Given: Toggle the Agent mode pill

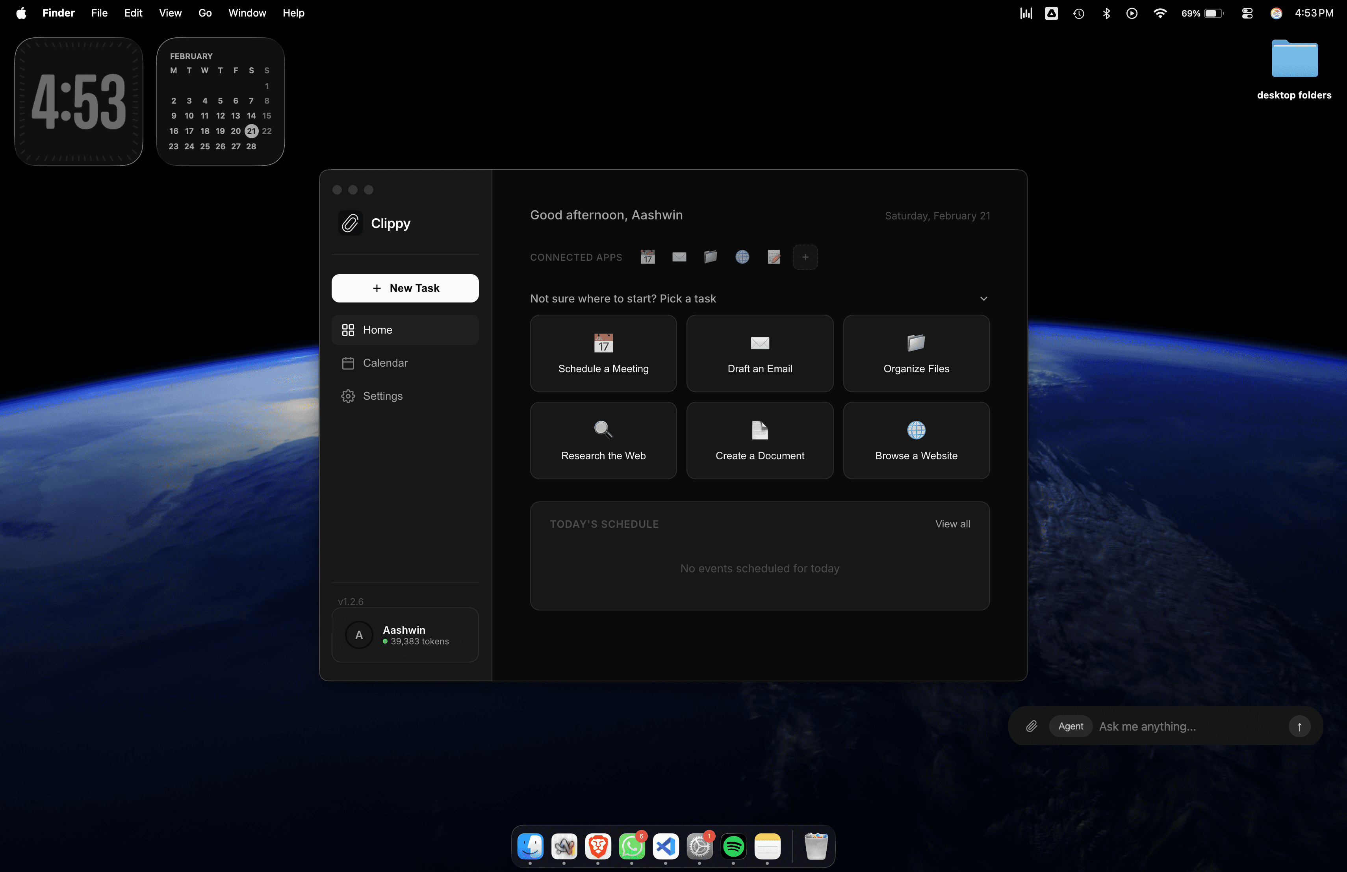Looking at the screenshot, I should (x=1070, y=726).
